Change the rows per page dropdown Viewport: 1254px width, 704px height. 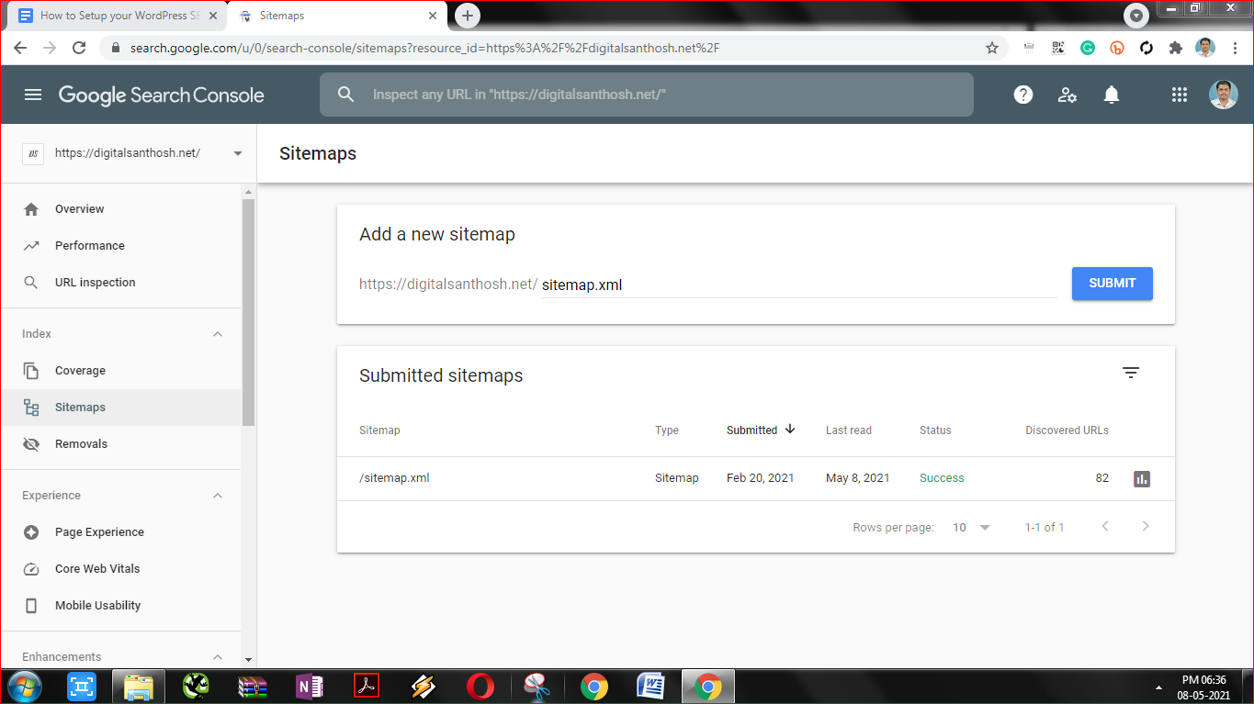coord(971,528)
